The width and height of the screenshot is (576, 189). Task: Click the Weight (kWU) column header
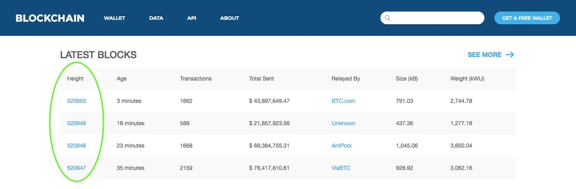(x=467, y=79)
